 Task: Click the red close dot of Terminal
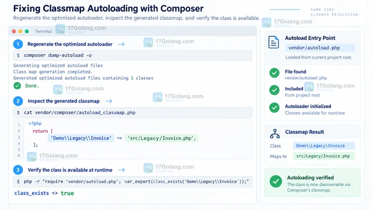(x=14, y=32)
